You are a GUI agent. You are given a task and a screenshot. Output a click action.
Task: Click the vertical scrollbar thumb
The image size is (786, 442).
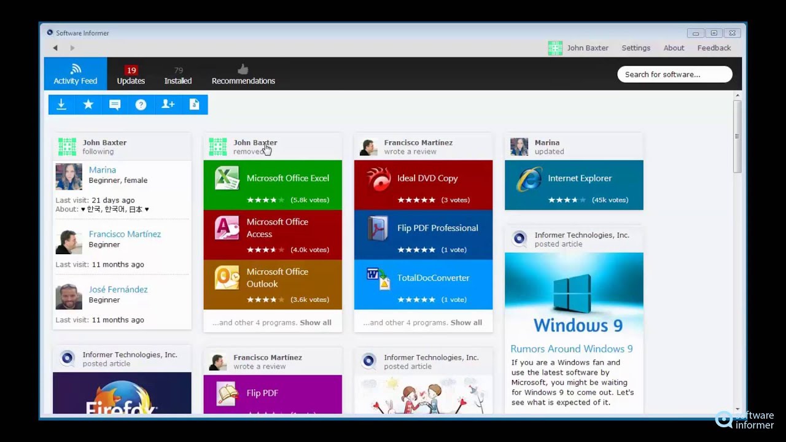click(x=737, y=136)
